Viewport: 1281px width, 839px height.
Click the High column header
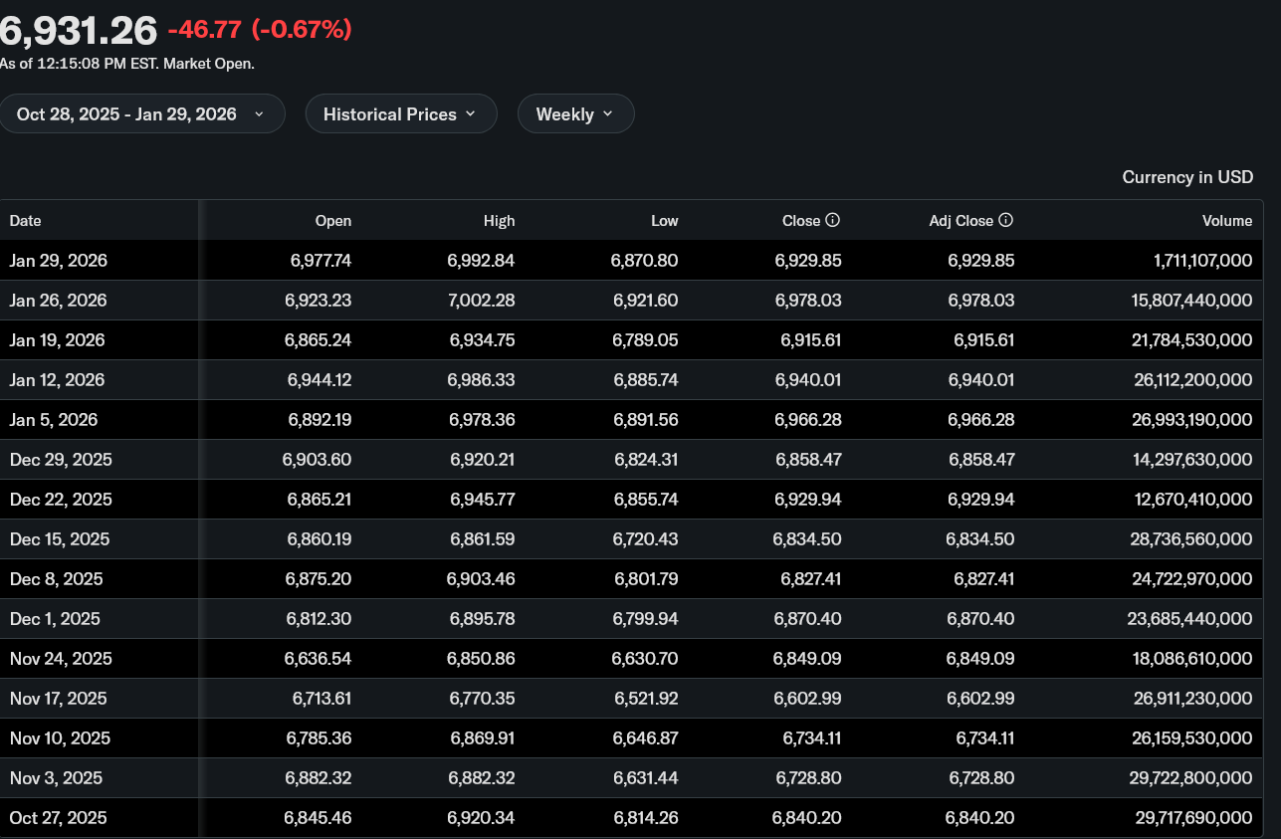pyautogui.click(x=499, y=221)
